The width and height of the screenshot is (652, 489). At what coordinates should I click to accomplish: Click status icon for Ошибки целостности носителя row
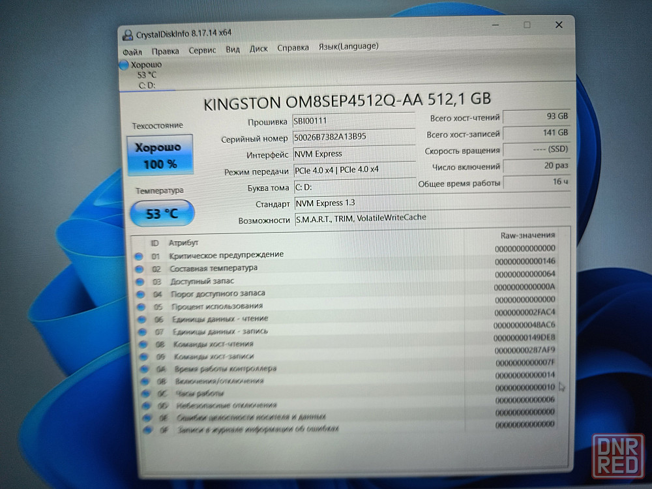[146, 417]
